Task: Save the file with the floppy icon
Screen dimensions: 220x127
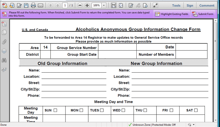Action: 26,5
